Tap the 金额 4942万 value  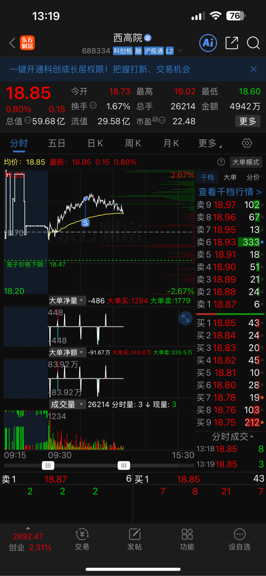[245, 106]
